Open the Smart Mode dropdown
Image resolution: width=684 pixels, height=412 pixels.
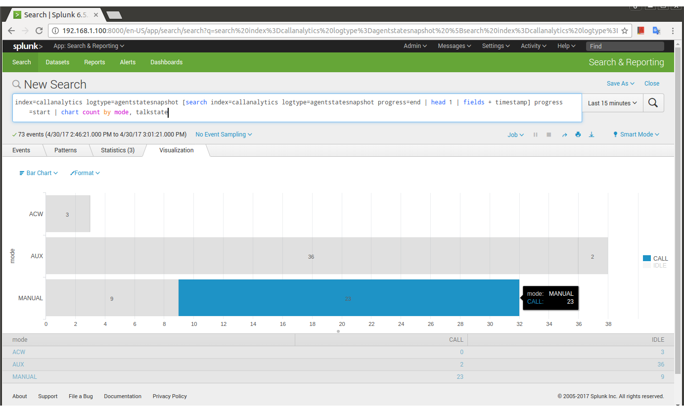pos(636,135)
